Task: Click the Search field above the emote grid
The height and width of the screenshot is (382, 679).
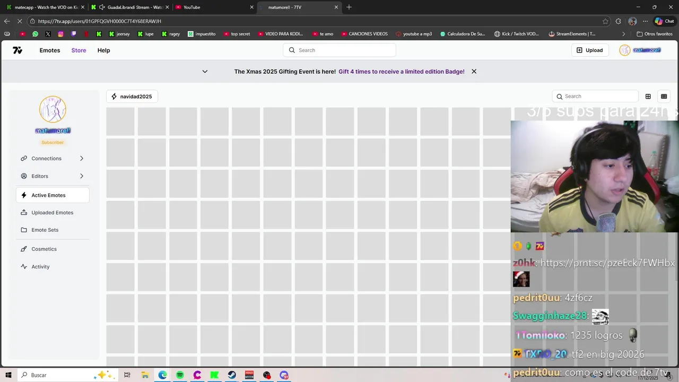Action: point(595,97)
